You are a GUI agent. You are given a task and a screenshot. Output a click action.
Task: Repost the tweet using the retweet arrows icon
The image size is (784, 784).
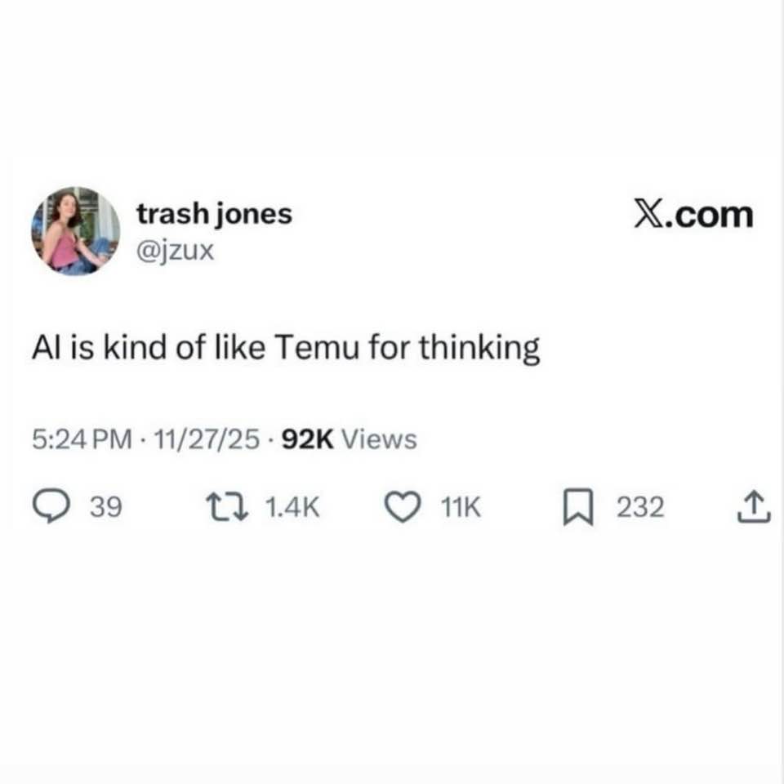click(x=228, y=507)
